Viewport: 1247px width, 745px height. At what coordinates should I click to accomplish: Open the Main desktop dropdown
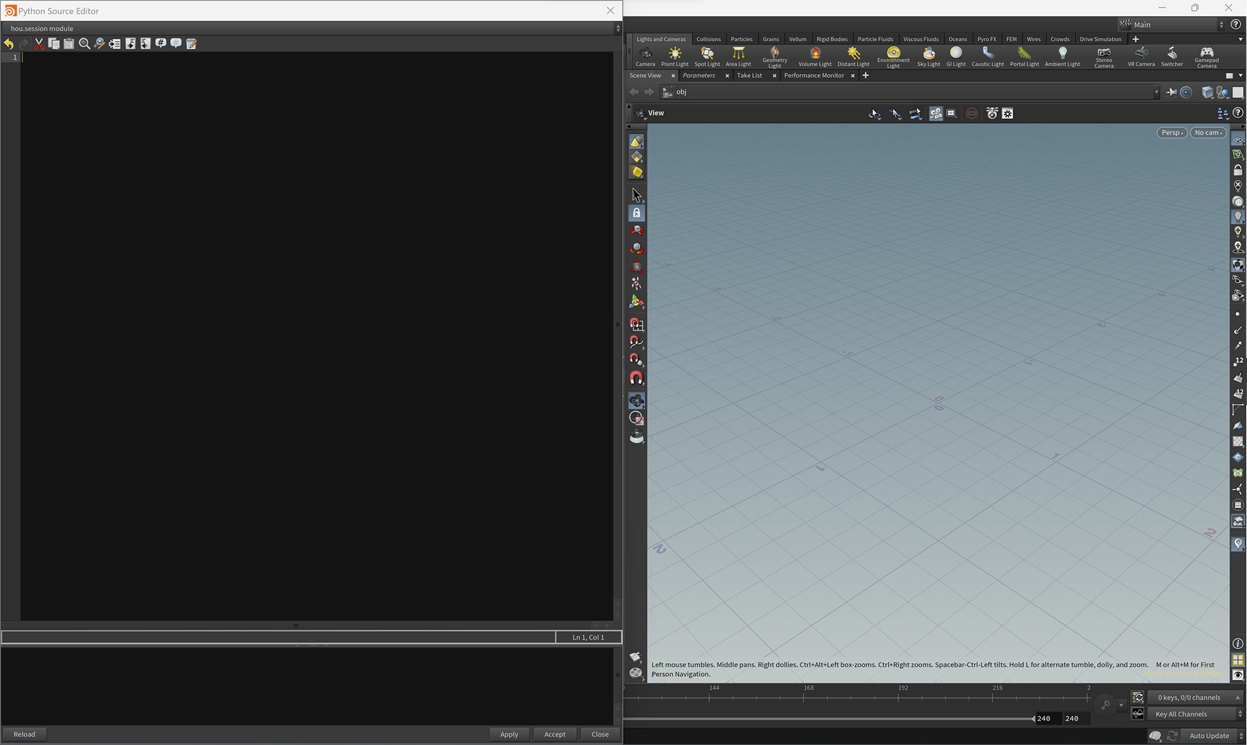[x=1171, y=25]
